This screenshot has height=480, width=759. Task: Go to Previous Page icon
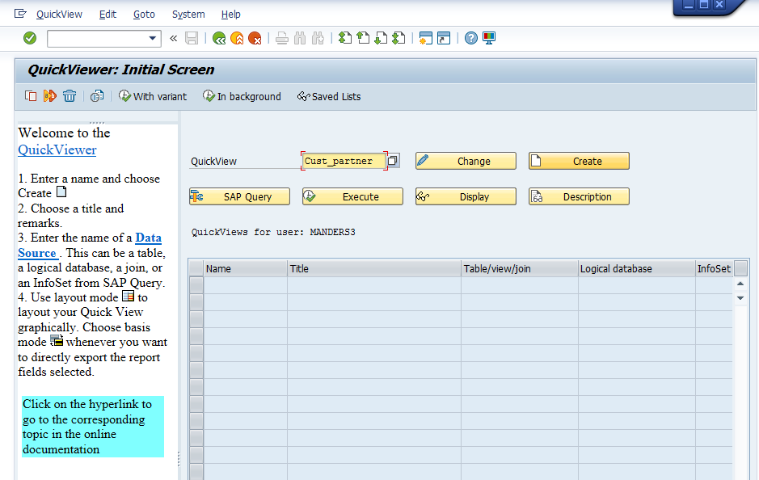(363, 38)
